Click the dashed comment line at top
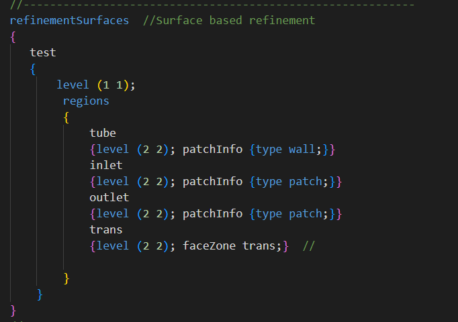Screen dimensions: 458x322 (x=215, y=4)
